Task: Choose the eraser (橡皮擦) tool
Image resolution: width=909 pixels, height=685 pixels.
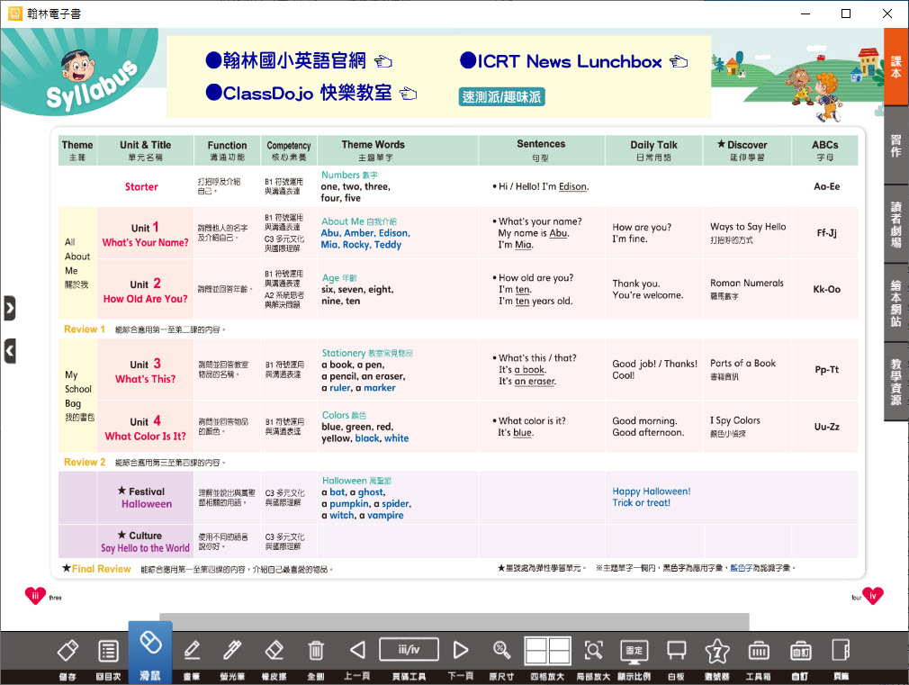Action: pos(274,652)
